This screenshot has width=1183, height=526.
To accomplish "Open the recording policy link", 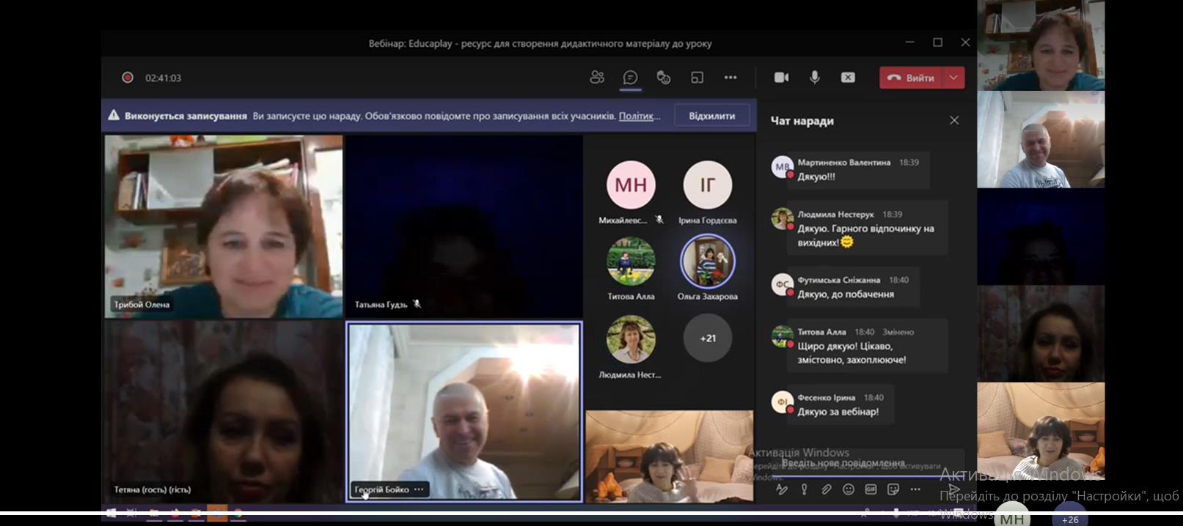I will pos(639,116).
